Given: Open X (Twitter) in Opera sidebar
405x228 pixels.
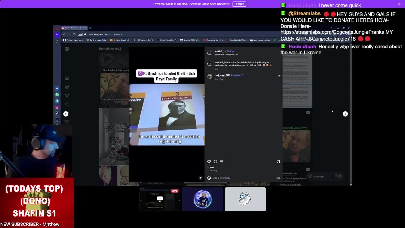Looking at the screenshot, I should tap(57, 120).
